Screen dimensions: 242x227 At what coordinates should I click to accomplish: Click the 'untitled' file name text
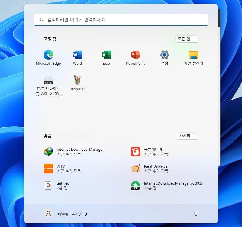(x=63, y=183)
